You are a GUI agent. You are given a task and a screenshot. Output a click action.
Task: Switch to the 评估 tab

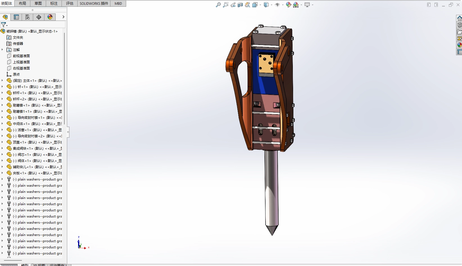70,3
